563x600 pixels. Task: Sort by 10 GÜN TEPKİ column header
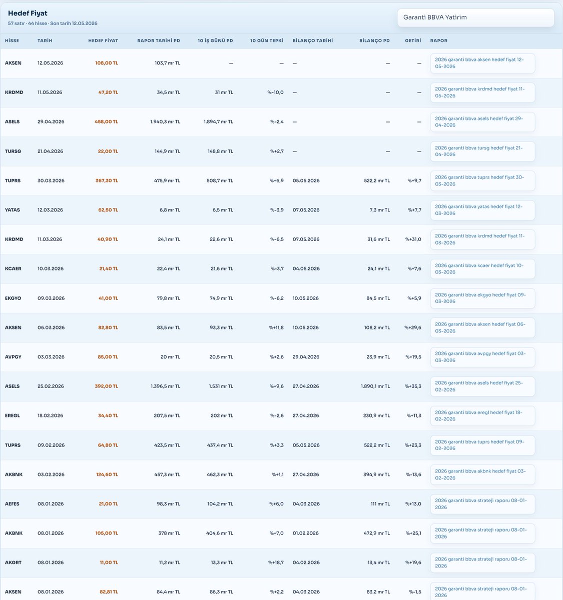(x=267, y=40)
